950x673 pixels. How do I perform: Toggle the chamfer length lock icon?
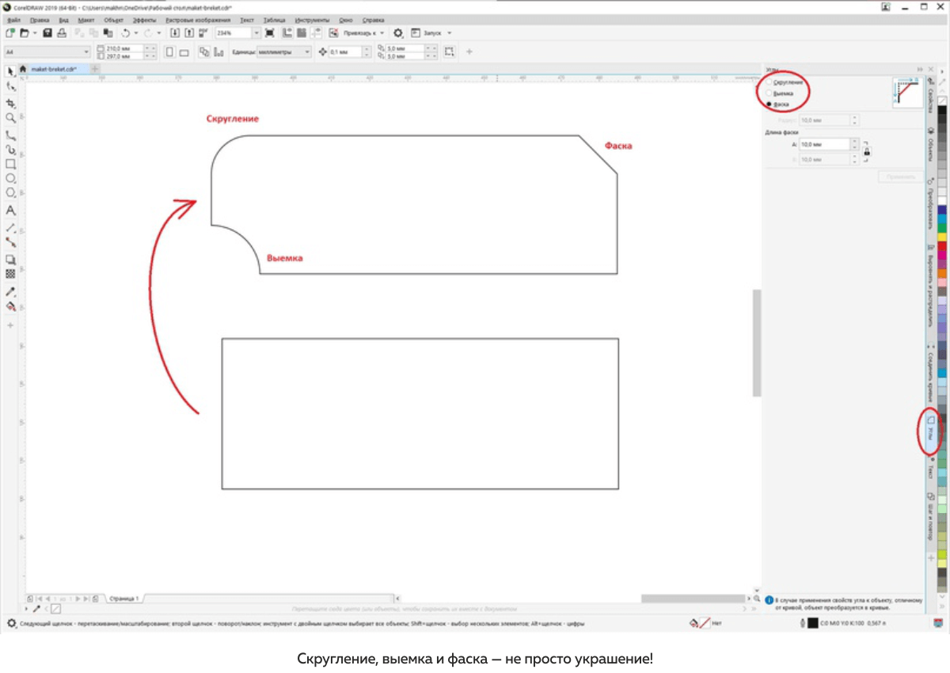868,151
